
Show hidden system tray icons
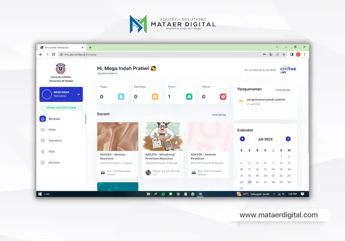click(x=274, y=194)
